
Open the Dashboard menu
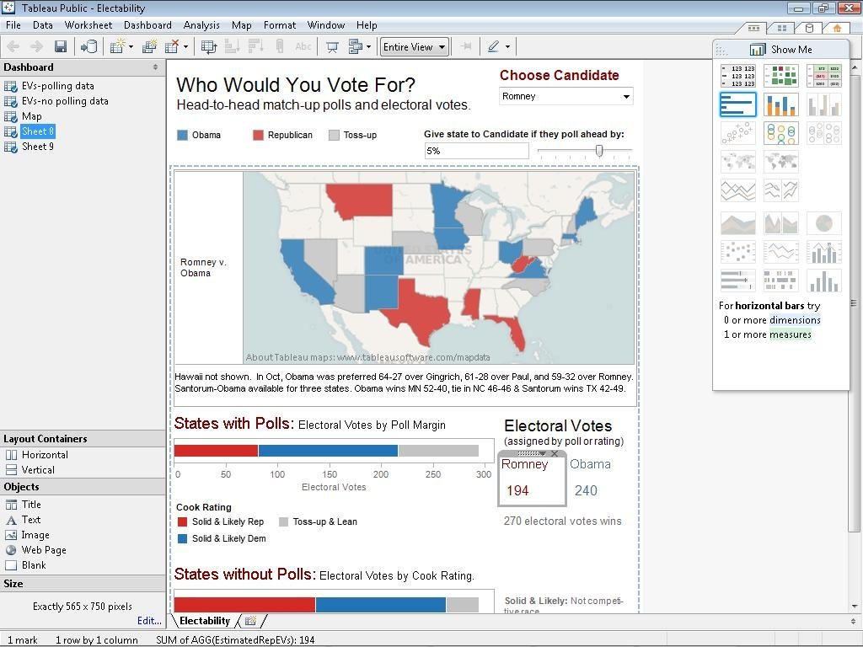147,25
